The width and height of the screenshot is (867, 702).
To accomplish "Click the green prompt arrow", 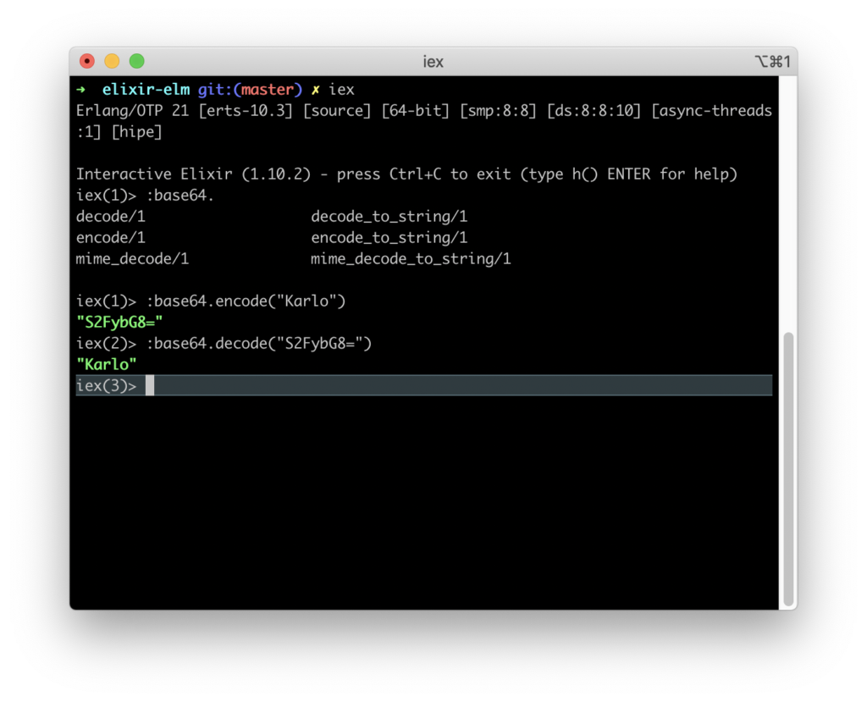I will (80, 90).
